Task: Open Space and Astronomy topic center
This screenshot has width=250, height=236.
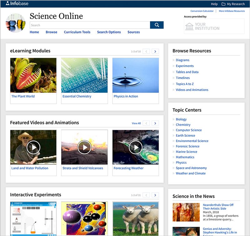Action: (x=191, y=168)
